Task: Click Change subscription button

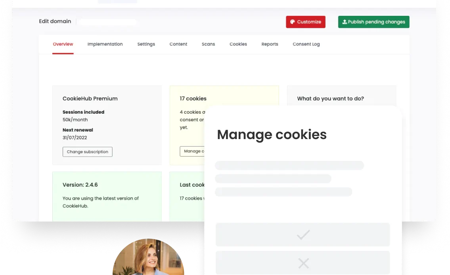Action: click(x=88, y=152)
